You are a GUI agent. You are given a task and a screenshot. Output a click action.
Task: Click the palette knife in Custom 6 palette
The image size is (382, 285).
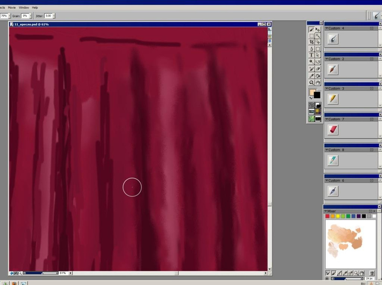333,191
